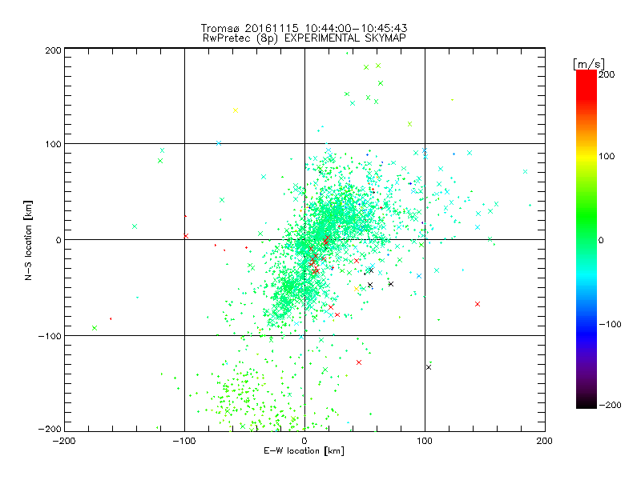Select the 'N-S location [km]' axis label

[28, 240]
